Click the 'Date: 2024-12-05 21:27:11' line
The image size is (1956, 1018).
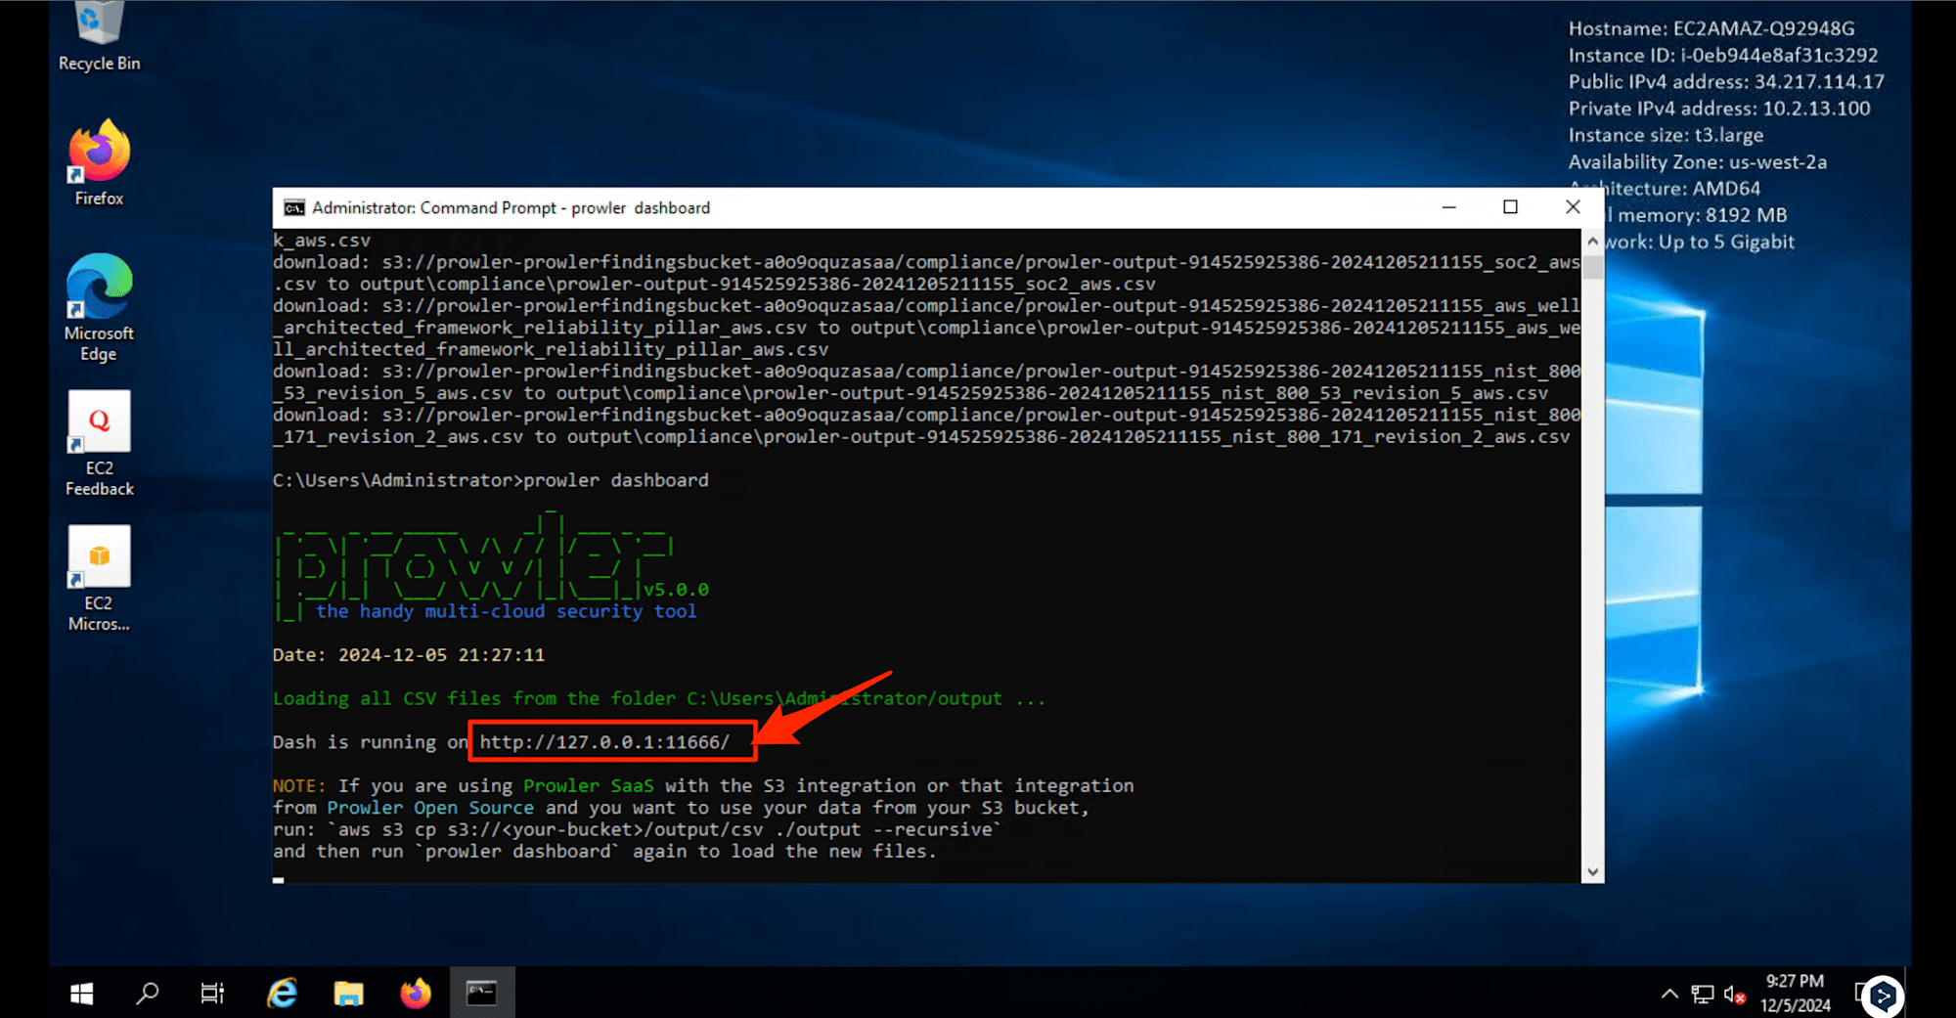tap(409, 655)
